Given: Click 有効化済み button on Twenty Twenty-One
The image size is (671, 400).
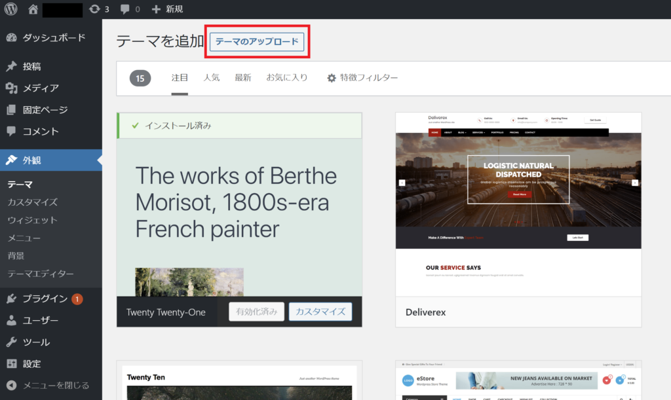Looking at the screenshot, I should [256, 312].
